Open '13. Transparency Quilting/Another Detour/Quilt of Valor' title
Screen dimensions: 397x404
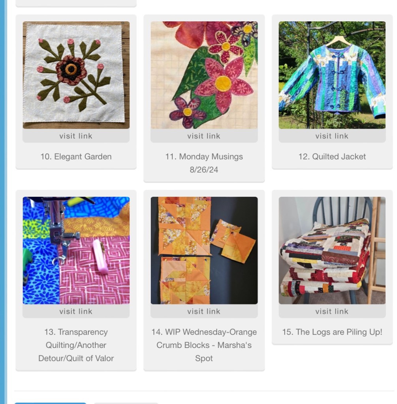pos(76,345)
